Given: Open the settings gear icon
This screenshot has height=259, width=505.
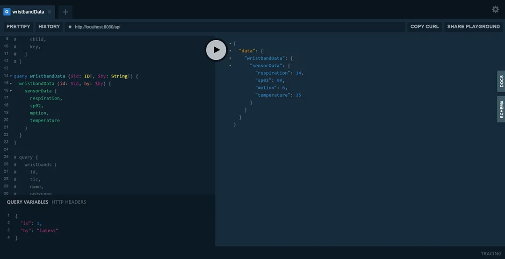Looking at the screenshot, I should tap(495, 9).
